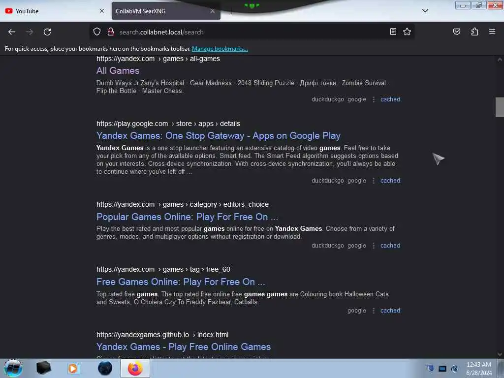504x378 pixels.
Task: Open the Windows Start button
Action: [x=13, y=368]
